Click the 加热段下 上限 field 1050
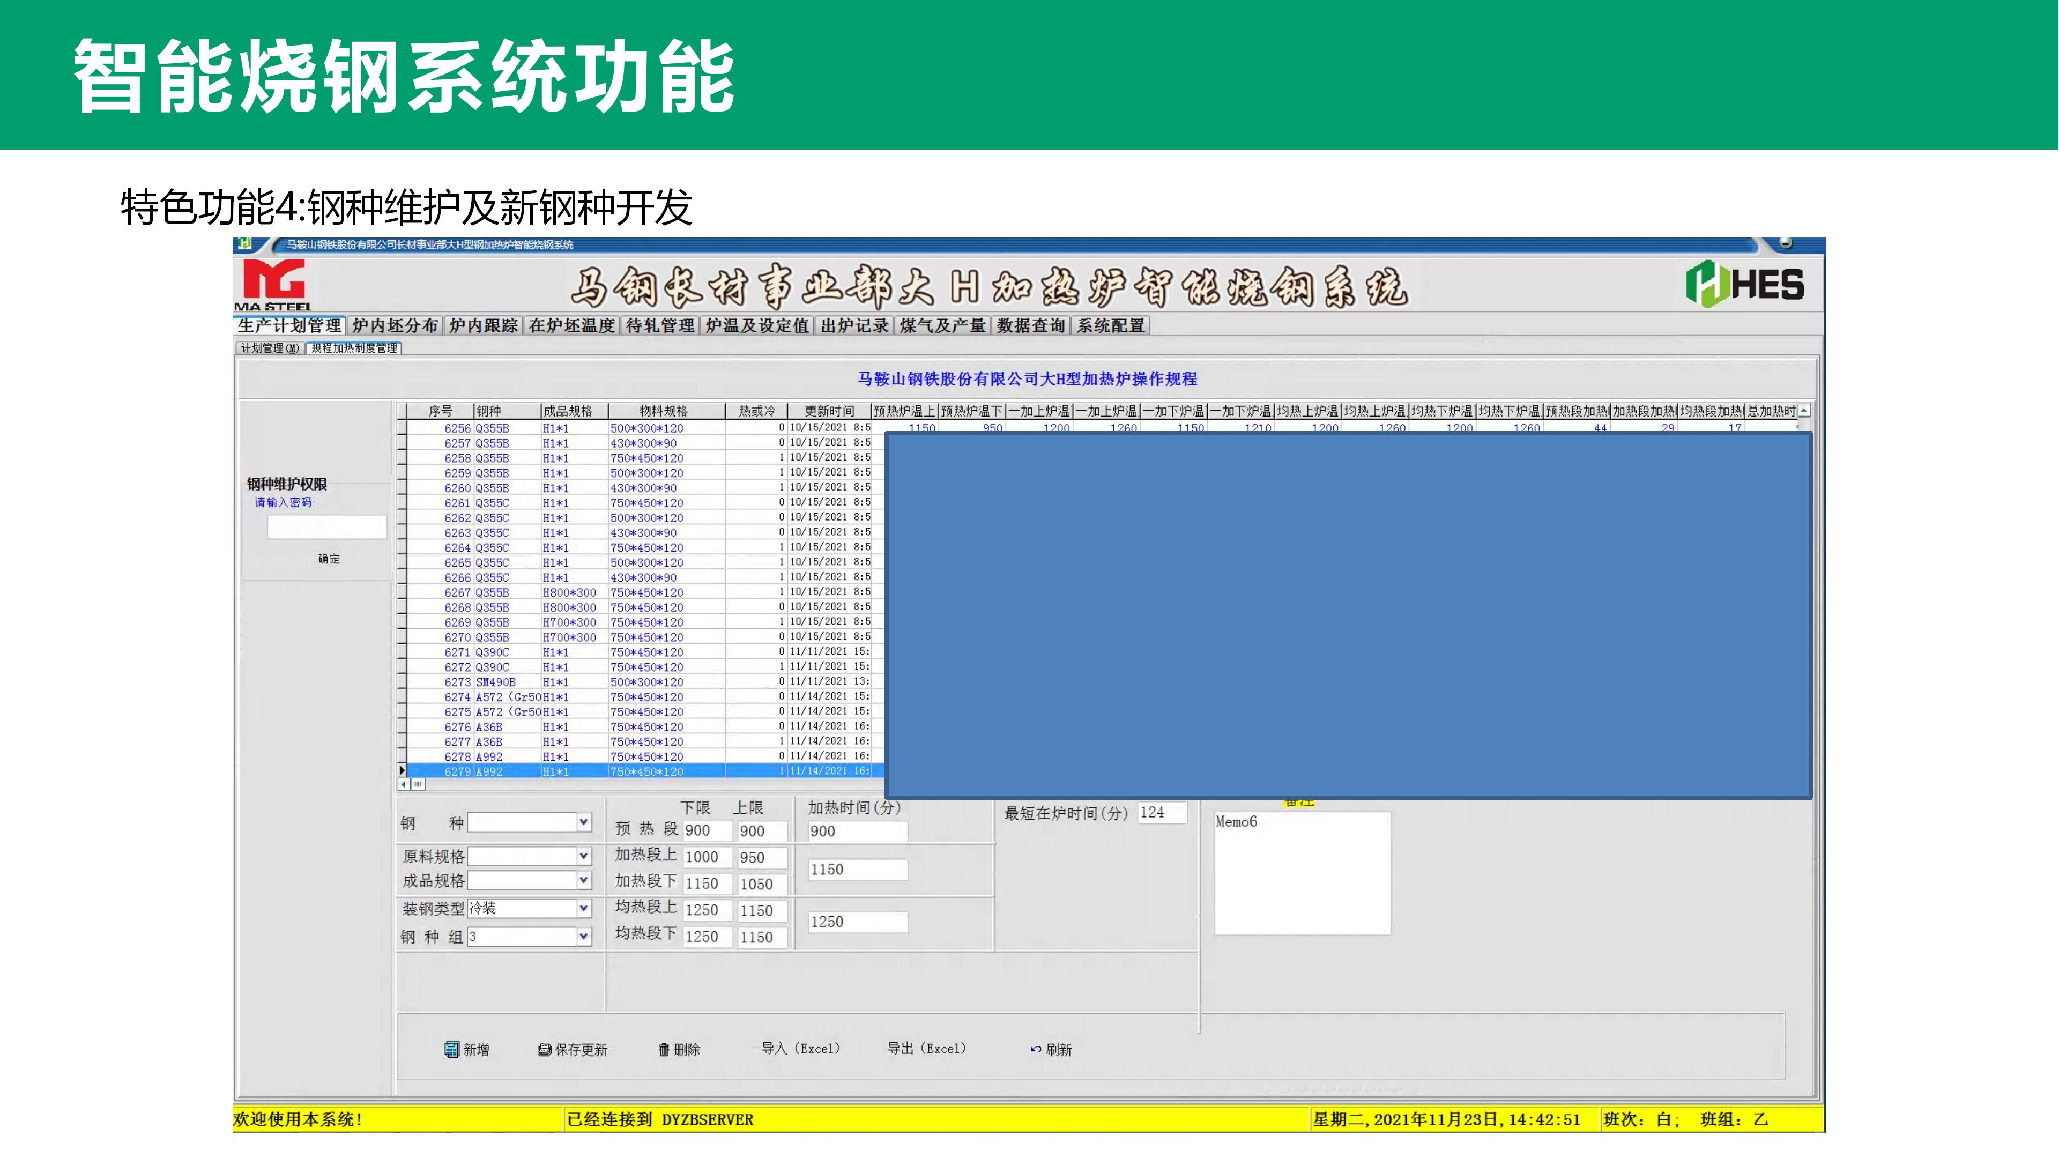2059x1158 pixels. click(x=762, y=884)
